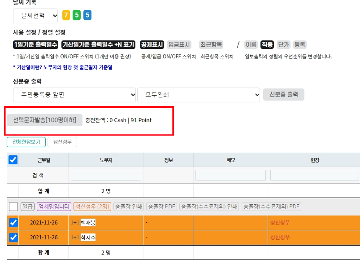Select the 성신성우 site tab
Screen dimensions: 360x264
pos(62,142)
